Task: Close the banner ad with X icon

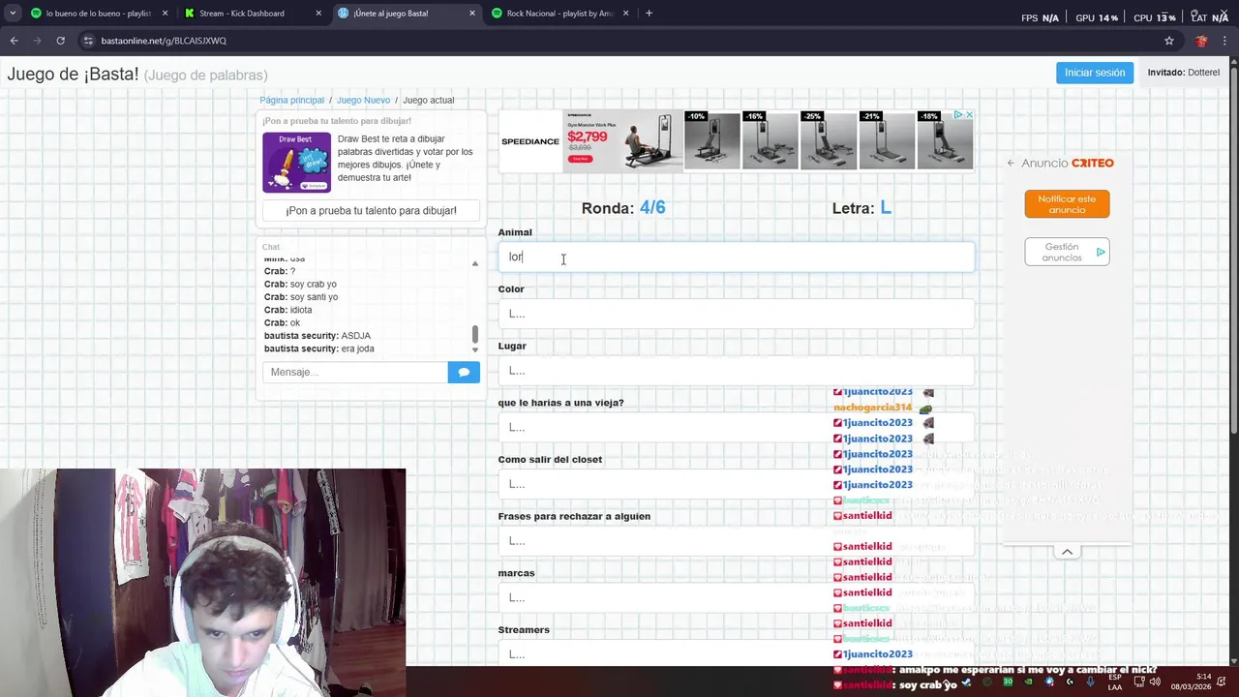Action: (969, 115)
